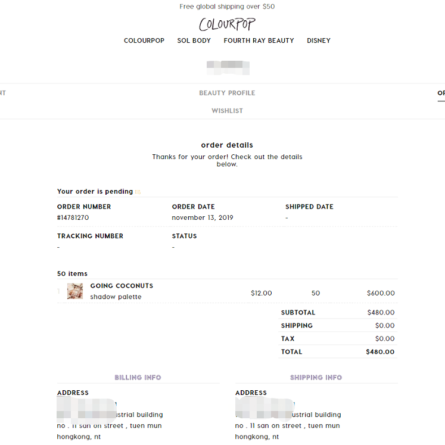Click the Shipping Info heading
The width and height of the screenshot is (445, 445).
tap(316, 377)
